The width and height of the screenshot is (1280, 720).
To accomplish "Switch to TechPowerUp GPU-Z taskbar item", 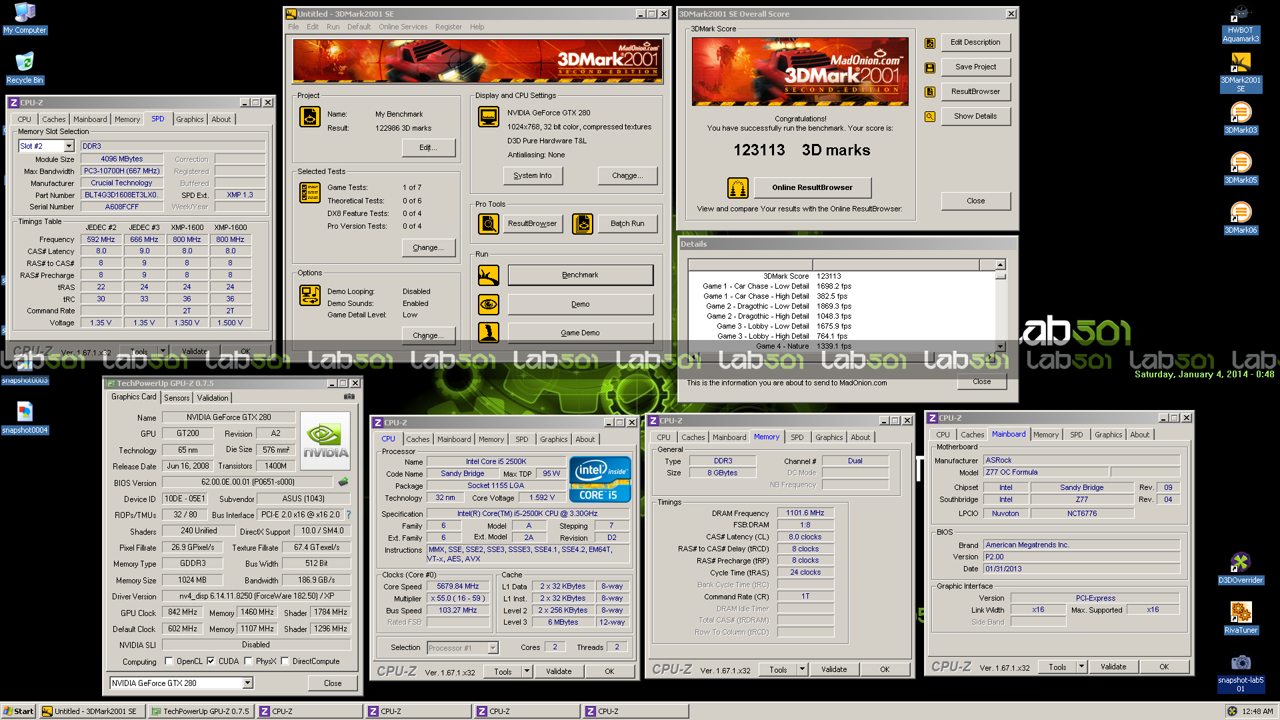I will (x=201, y=711).
